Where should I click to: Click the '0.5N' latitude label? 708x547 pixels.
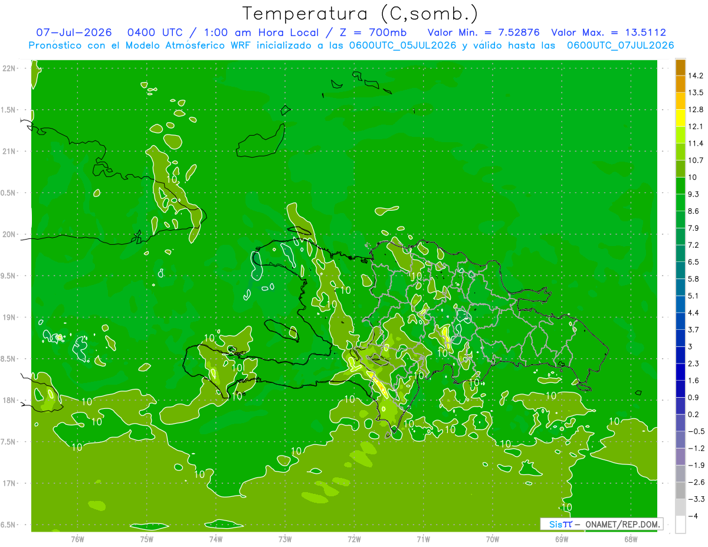8,193
